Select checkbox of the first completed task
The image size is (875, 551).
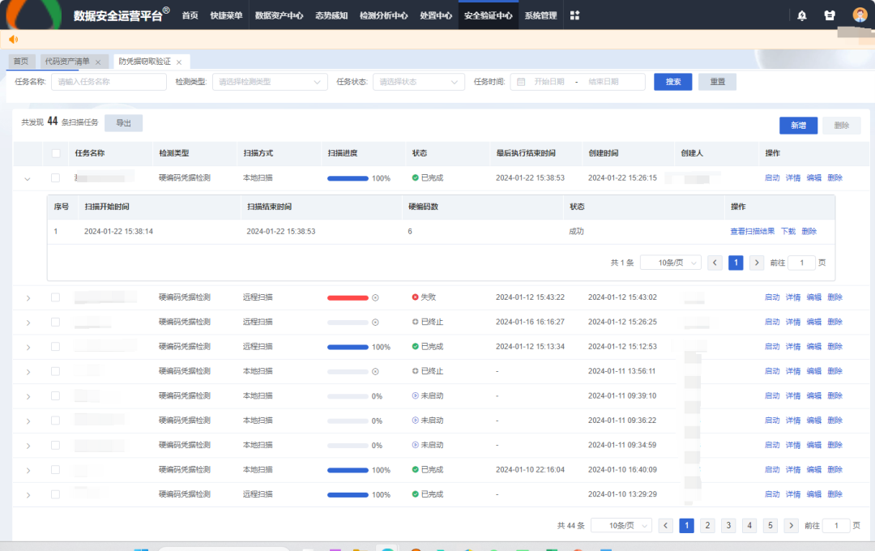[56, 177]
